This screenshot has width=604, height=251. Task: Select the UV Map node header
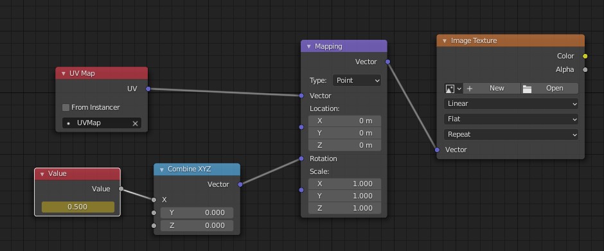click(x=102, y=73)
